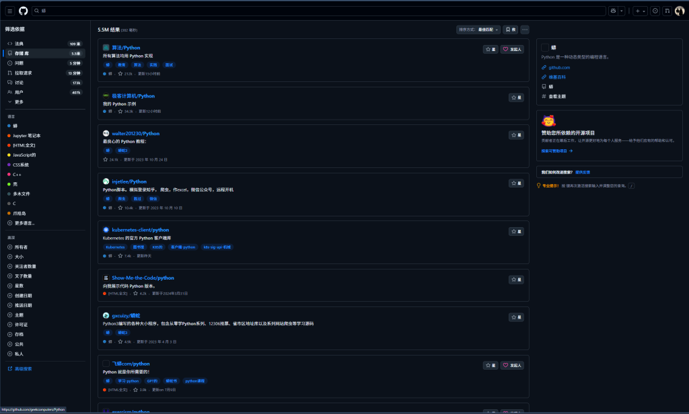This screenshot has height=414, width=689.
Task: Open the Issues icon in header
Action: [655, 11]
